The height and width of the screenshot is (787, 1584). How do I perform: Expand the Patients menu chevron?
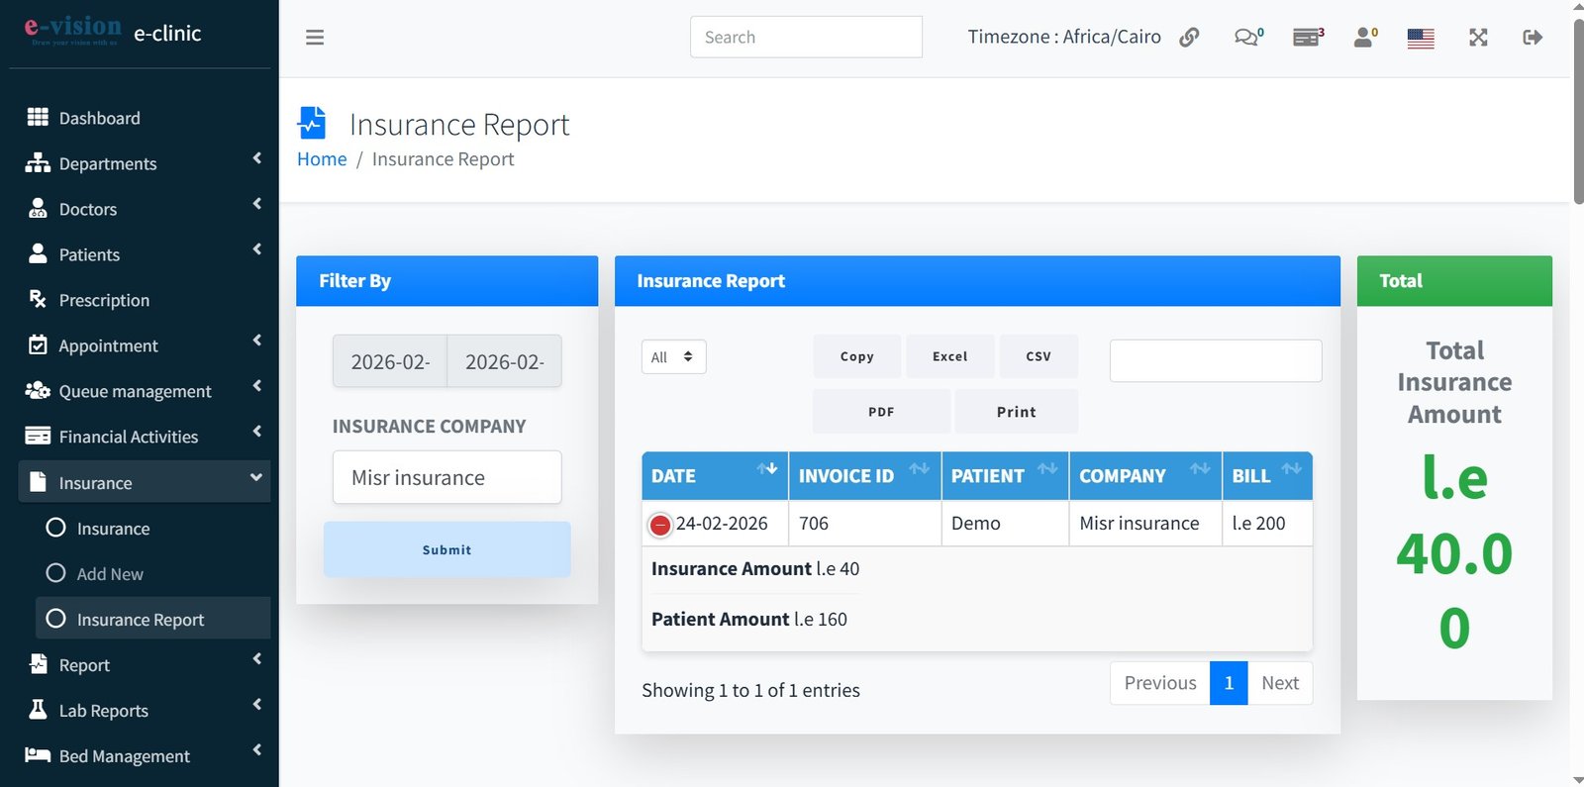click(x=257, y=249)
